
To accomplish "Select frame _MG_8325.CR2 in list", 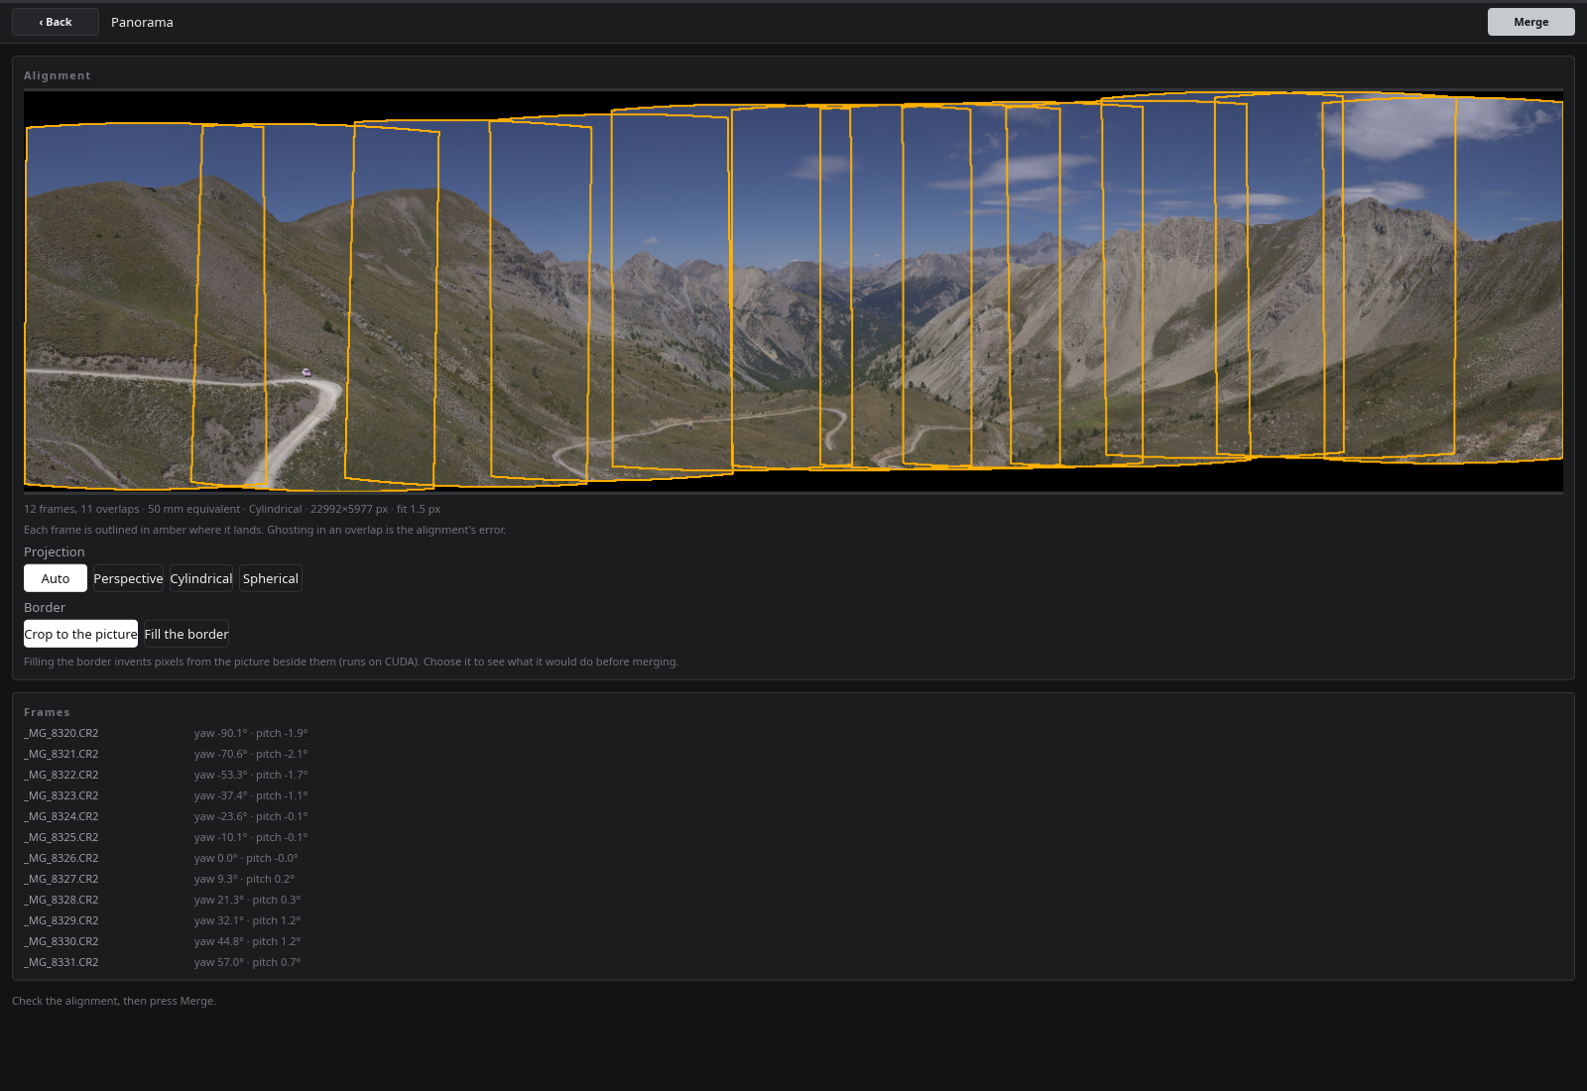I will pyautogui.click(x=793, y=837).
